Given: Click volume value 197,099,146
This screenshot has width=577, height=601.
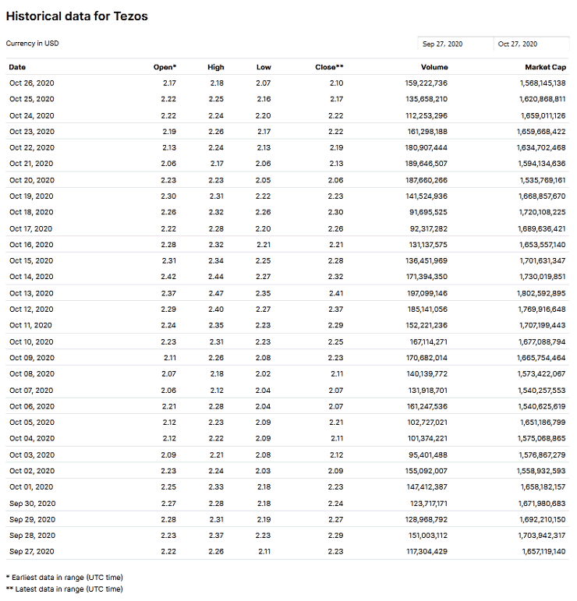Looking at the screenshot, I should (x=422, y=293).
